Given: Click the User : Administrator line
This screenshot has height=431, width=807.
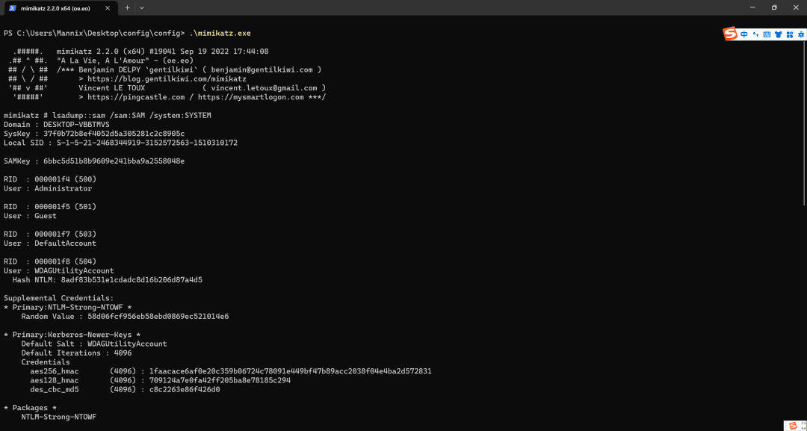Looking at the screenshot, I should click(x=48, y=188).
